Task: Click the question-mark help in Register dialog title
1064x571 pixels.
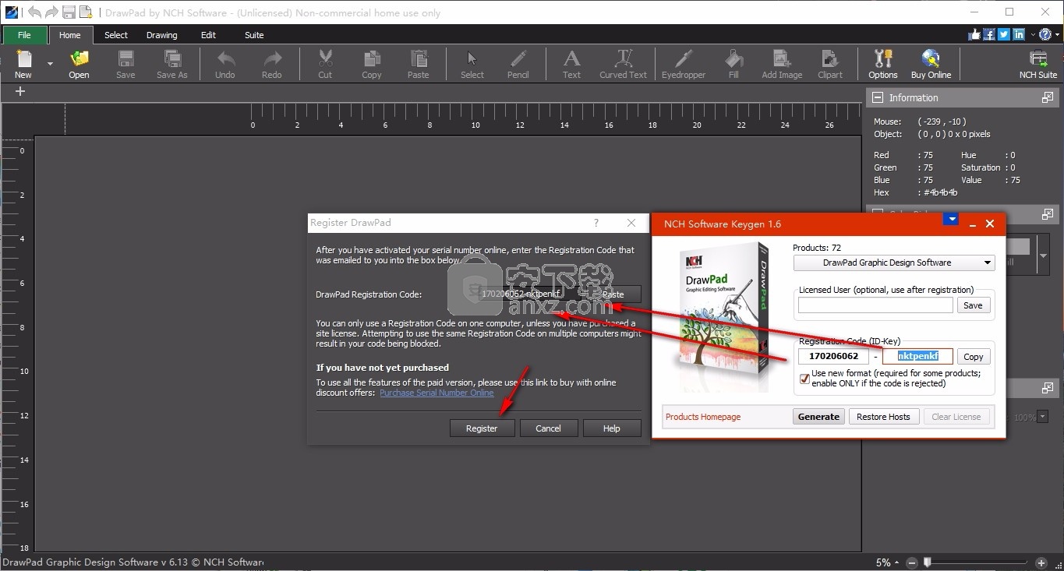Action: [x=596, y=223]
